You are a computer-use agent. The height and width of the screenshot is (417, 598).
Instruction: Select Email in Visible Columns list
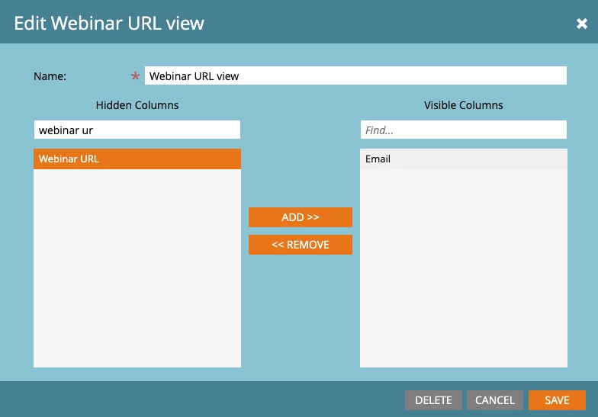click(x=464, y=159)
